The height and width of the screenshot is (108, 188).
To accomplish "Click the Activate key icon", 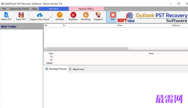I will click(60, 15).
